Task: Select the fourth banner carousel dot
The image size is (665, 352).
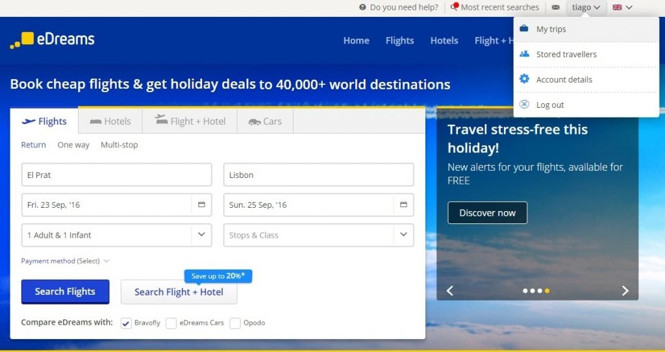Action: click(x=547, y=291)
